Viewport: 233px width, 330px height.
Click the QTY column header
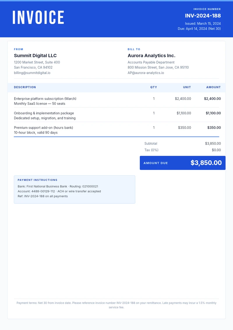click(x=153, y=87)
